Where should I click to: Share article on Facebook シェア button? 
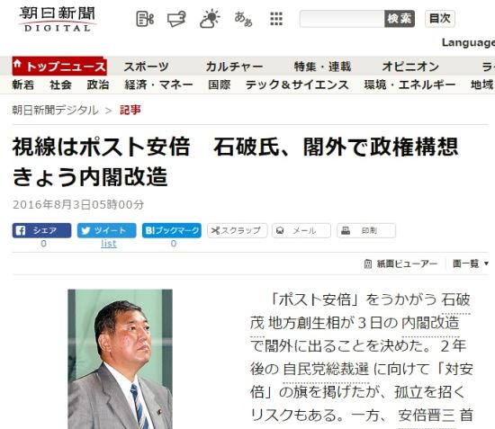41,230
